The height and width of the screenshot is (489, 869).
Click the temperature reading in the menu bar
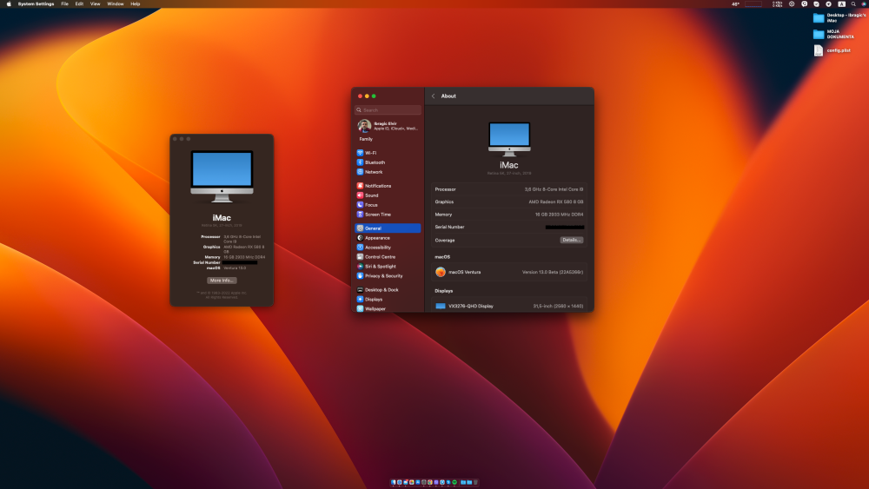(735, 3)
